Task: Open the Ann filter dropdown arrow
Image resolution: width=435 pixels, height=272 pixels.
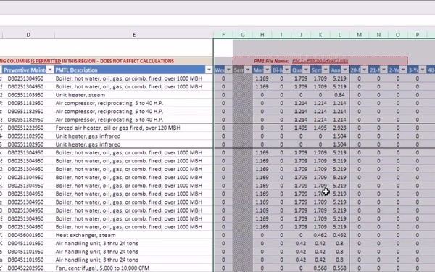Action: (345, 70)
